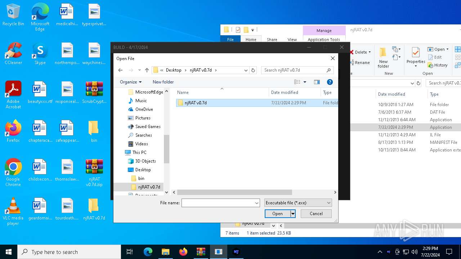Select Desktop in the navigation tree
The image size is (461, 259).
(143, 170)
